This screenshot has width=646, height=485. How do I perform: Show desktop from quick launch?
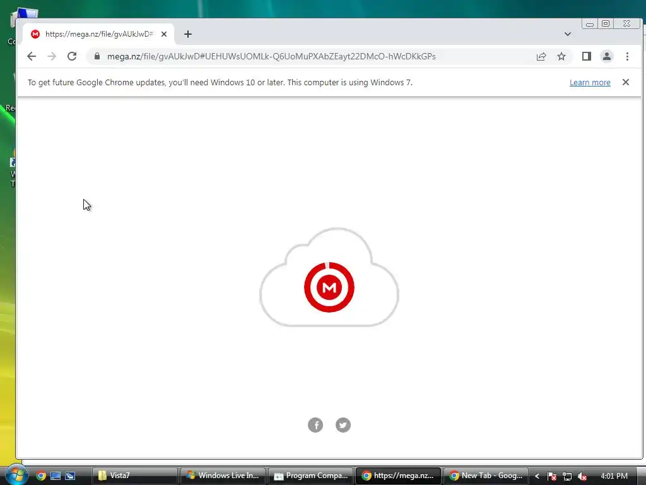[56, 476]
